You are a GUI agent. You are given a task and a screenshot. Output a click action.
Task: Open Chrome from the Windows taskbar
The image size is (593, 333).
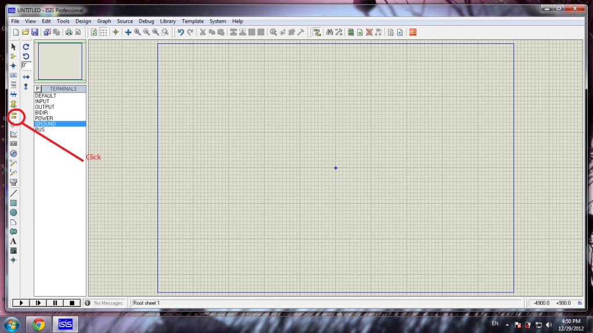pyautogui.click(x=38, y=324)
